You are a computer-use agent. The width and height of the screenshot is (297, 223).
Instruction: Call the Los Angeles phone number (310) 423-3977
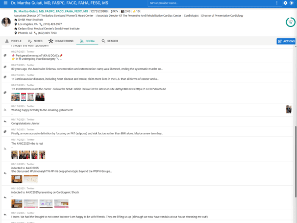click(50, 24)
